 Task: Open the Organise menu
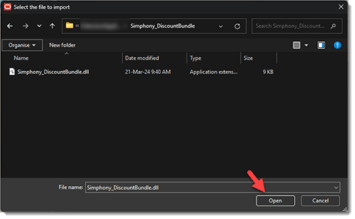22,45
